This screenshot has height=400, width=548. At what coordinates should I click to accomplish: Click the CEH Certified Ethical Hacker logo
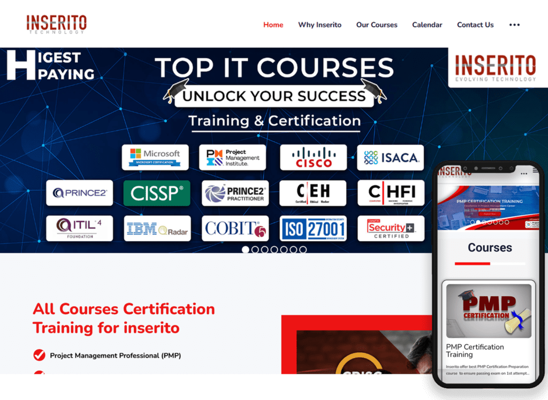tap(313, 193)
